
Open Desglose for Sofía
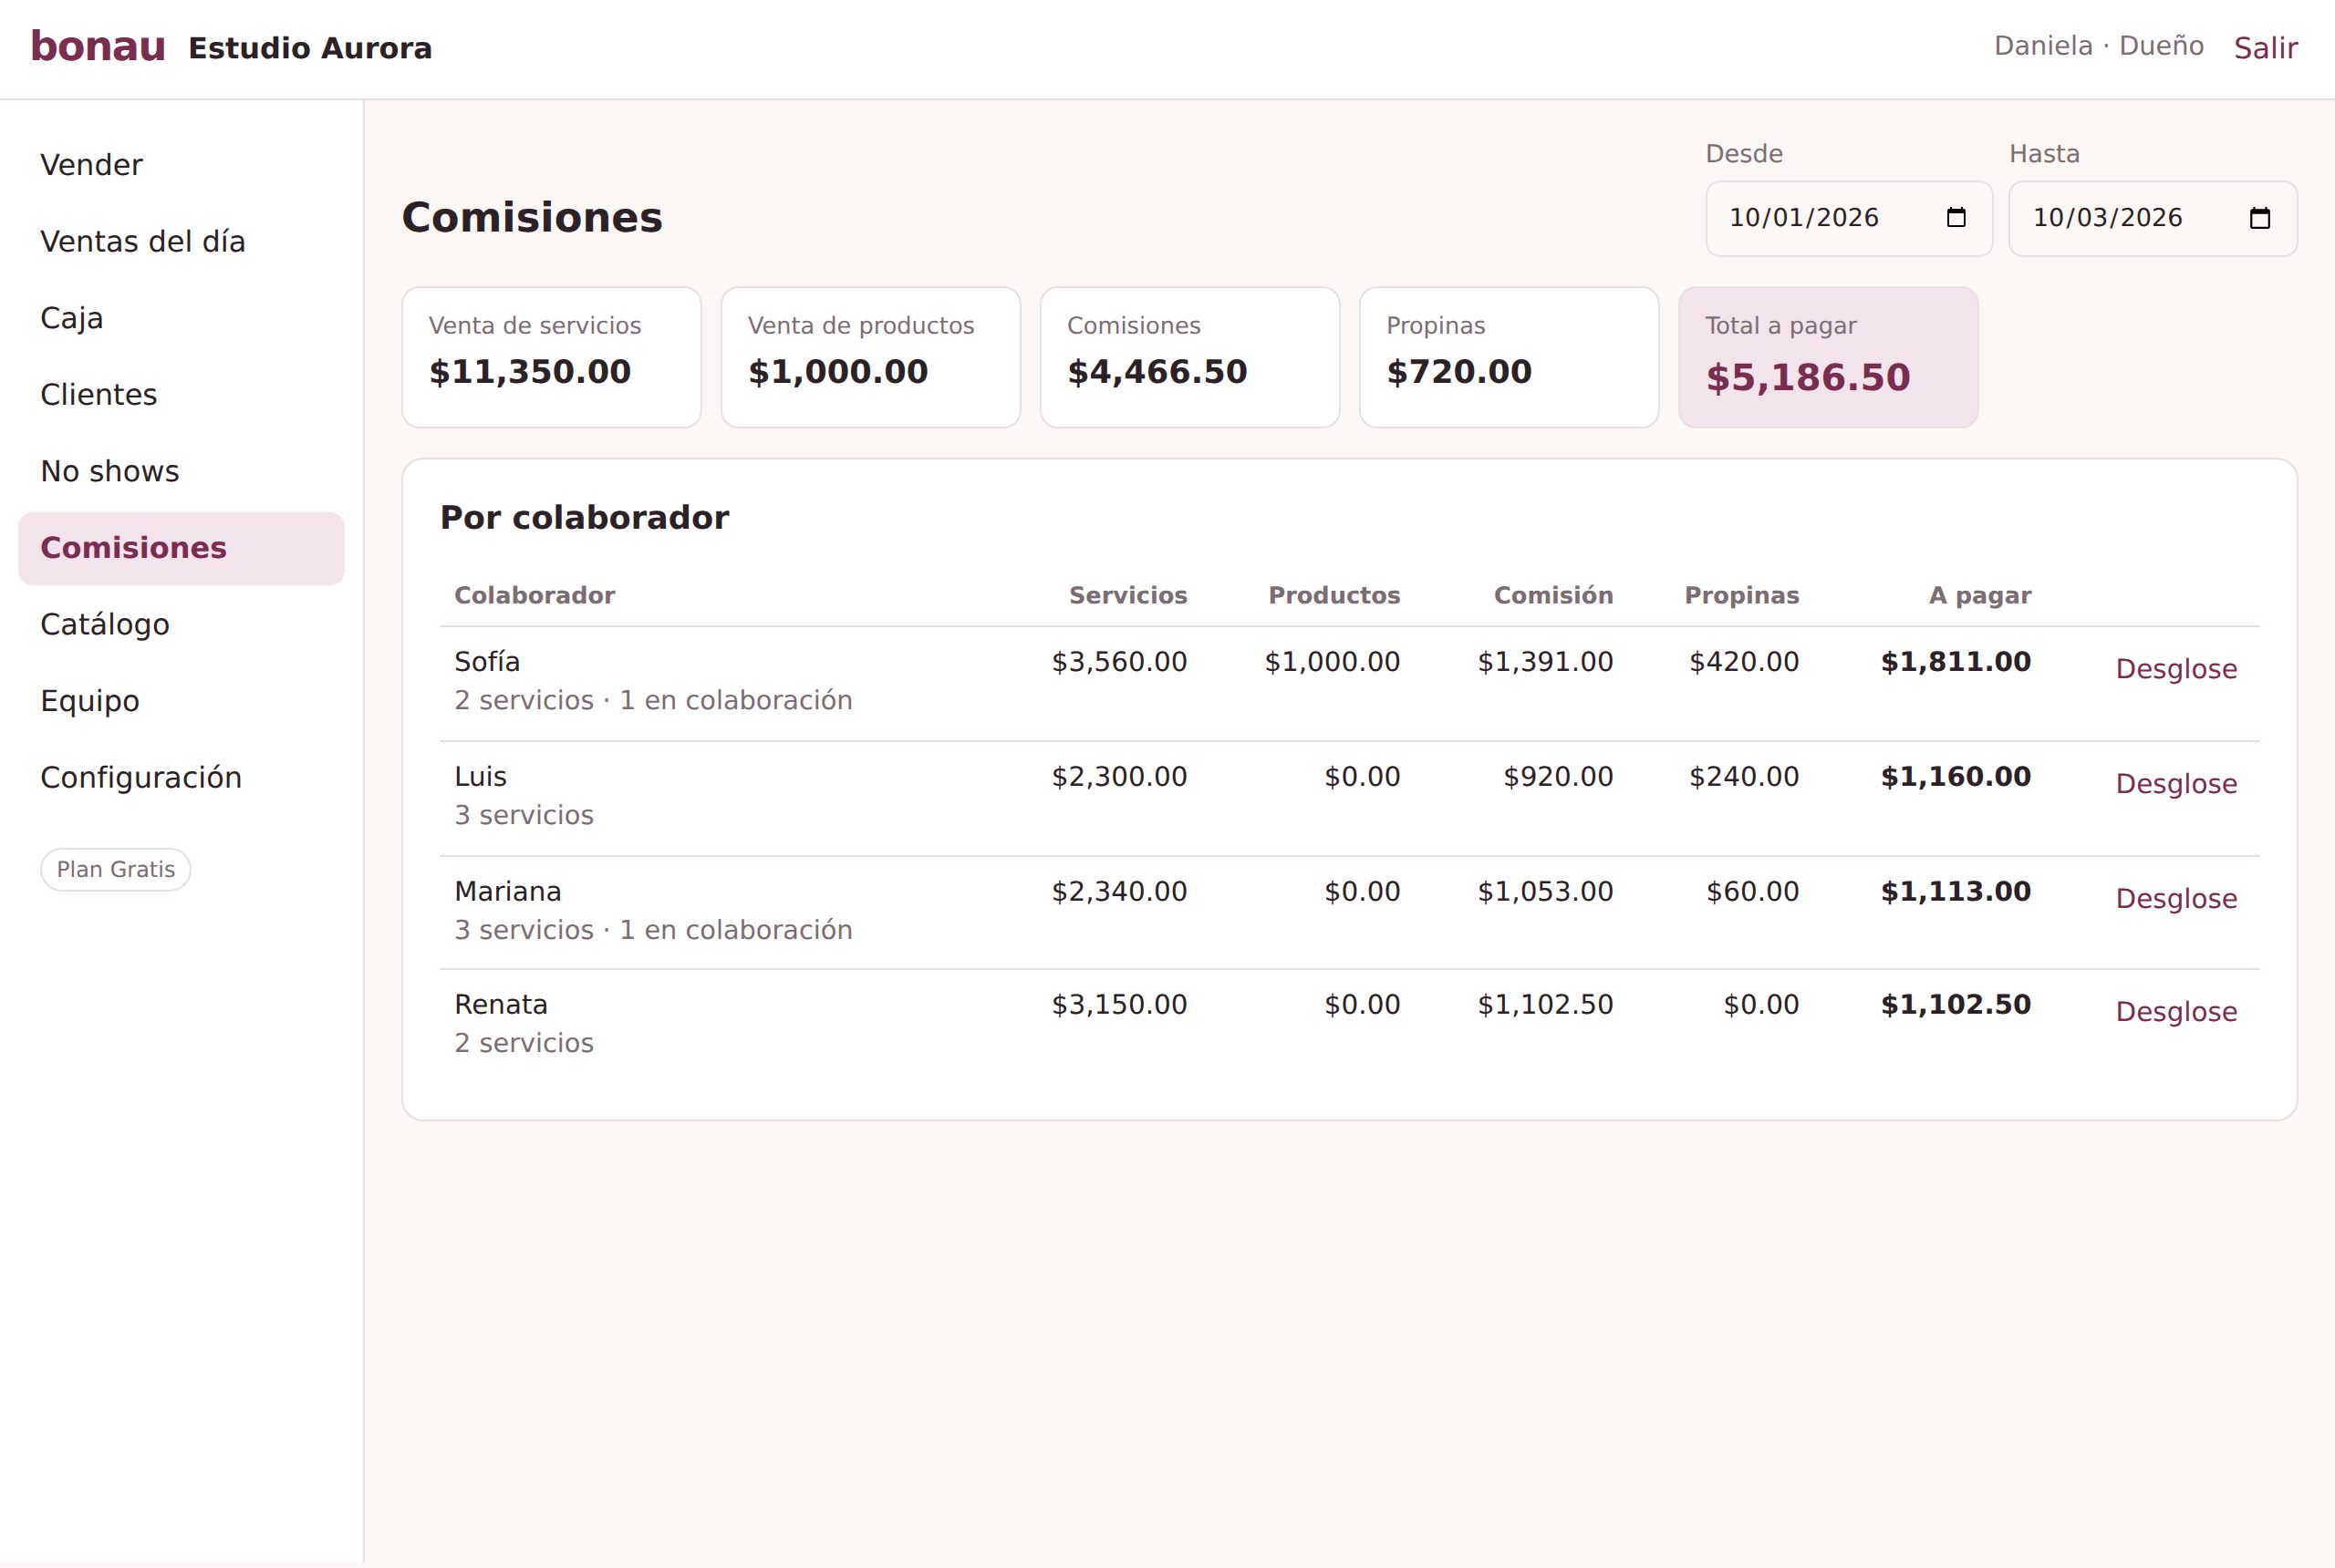click(x=2176, y=669)
